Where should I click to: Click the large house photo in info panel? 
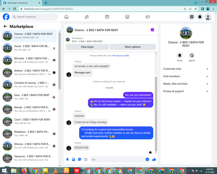[186, 33]
